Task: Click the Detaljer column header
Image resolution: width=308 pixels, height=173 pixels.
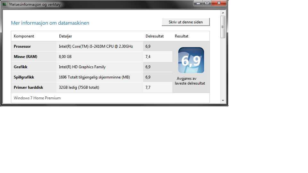Action: [x=65, y=36]
